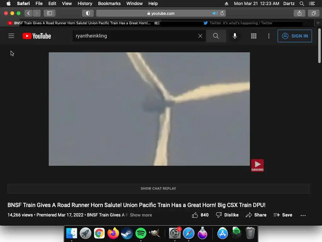Mute audio via address bar speaker
This screenshot has width=322, height=242.
click(215, 13)
